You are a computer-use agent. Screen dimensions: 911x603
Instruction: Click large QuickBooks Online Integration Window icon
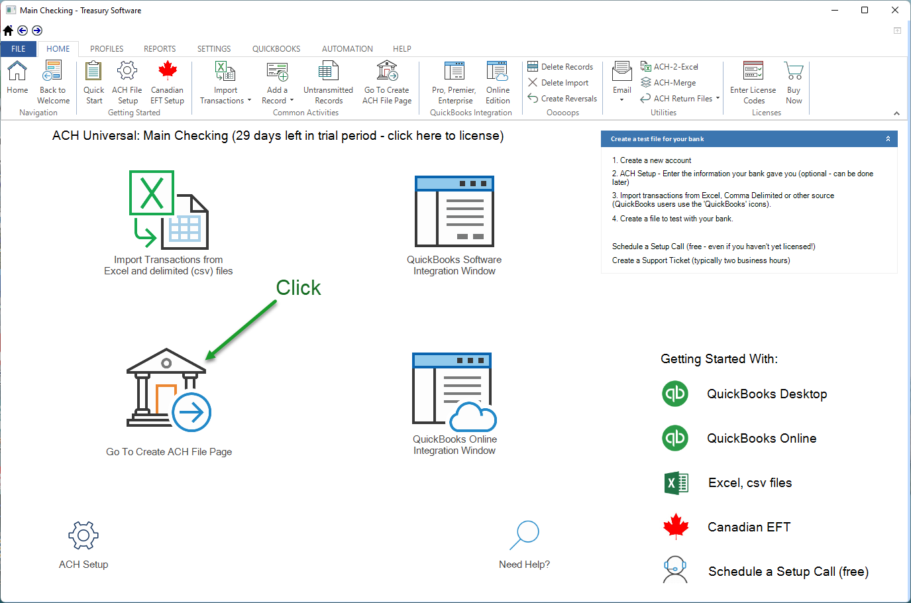coord(455,392)
